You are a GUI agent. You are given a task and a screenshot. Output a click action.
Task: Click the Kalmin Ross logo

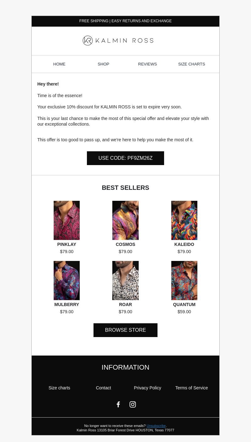(118, 40)
